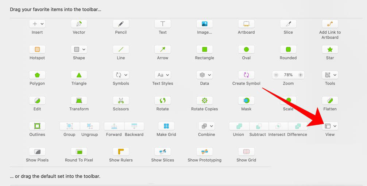Click the Difference boolean icon

[x=298, y=126]
